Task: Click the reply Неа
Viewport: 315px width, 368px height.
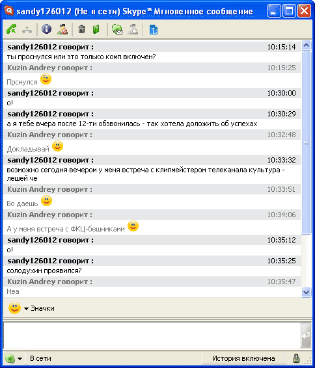Action: (13, 291)
